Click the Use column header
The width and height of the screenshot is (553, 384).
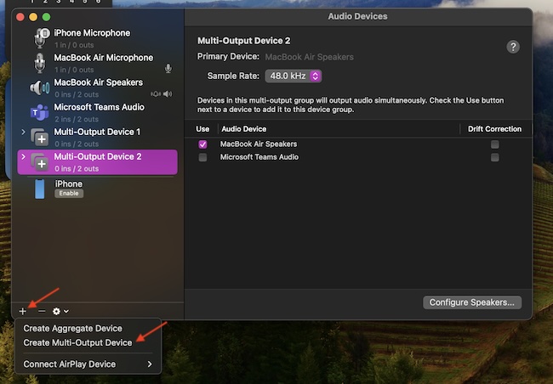[x=202, y=129]
